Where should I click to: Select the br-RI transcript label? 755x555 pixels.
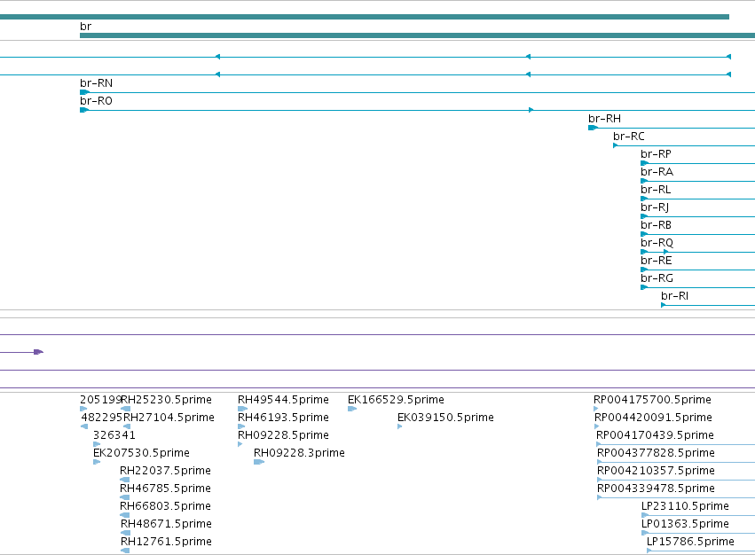coord(674,296)
